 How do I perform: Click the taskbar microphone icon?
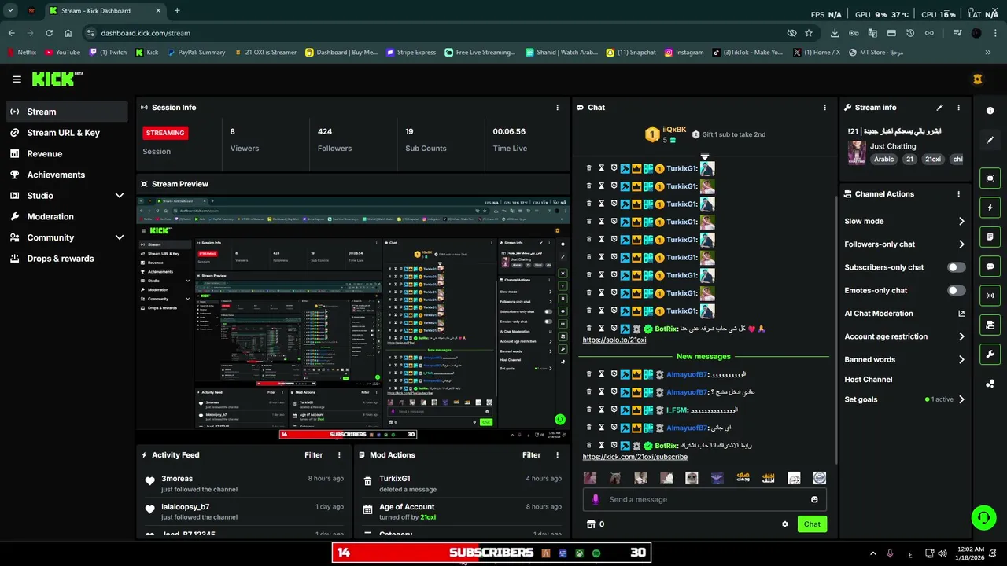tap(890, 553)
